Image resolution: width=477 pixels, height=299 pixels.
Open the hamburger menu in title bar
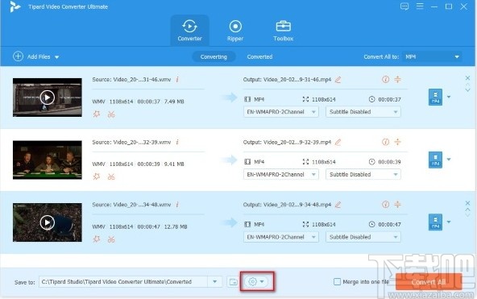pyautogui.click(x=420, y=6)
